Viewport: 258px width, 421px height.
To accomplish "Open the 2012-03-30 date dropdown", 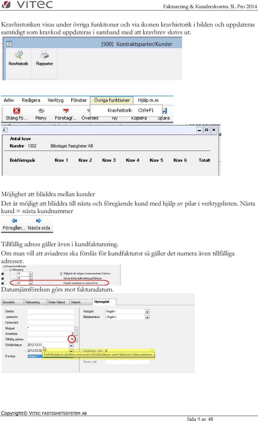I will pos(71,351).
